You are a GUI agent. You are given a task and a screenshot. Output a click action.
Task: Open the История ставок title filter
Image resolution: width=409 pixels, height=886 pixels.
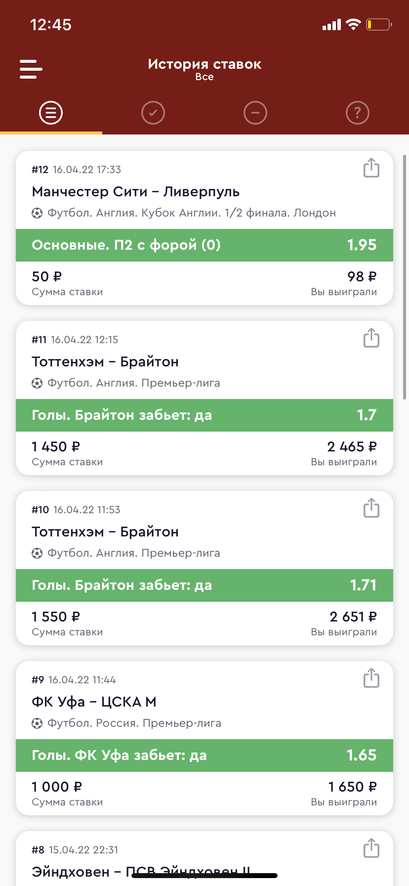[204, 69]
